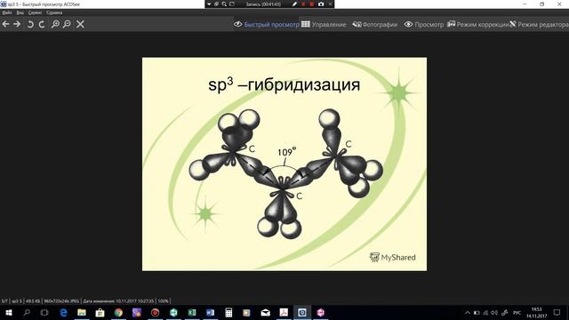Open Calculator from taskbar
The image size is (569, 320).
(x=228, y=312)
